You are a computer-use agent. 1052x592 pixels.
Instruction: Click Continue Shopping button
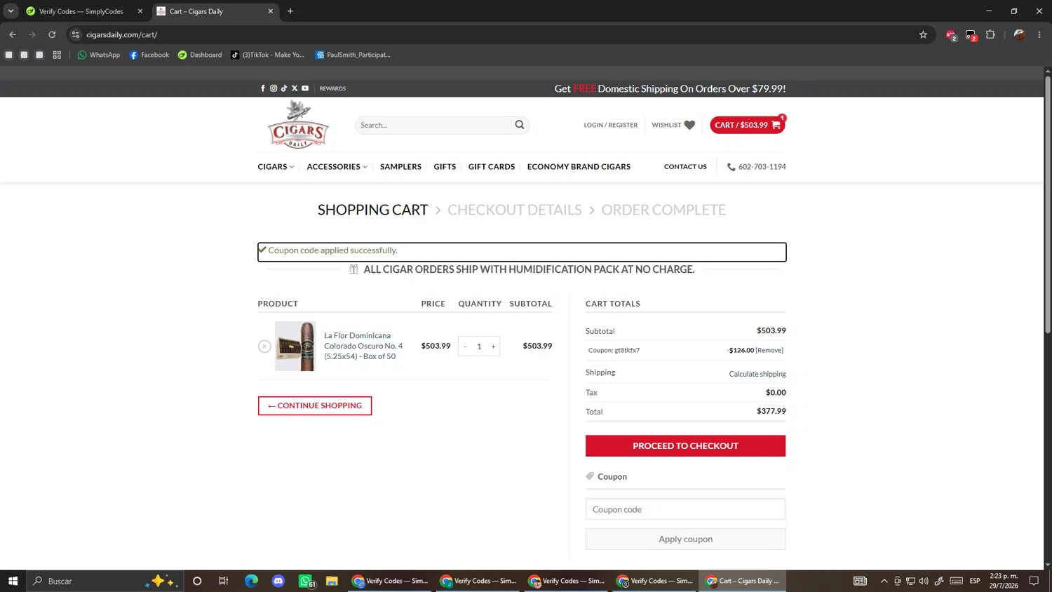(315, 405)
